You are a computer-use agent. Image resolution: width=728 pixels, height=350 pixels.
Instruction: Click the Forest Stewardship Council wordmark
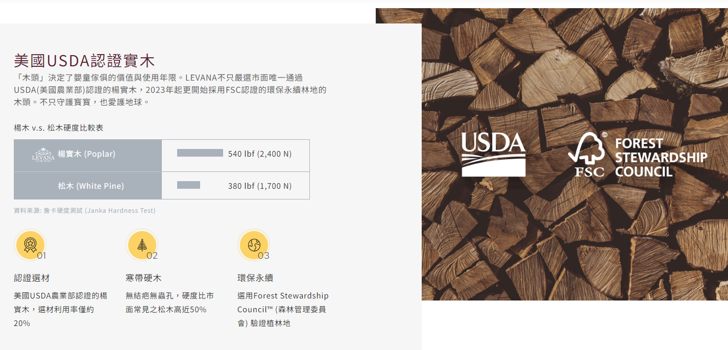[x=661, y=157]
